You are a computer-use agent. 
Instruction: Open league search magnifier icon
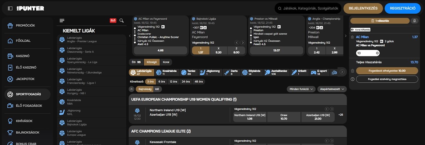(x=122, y=21)
